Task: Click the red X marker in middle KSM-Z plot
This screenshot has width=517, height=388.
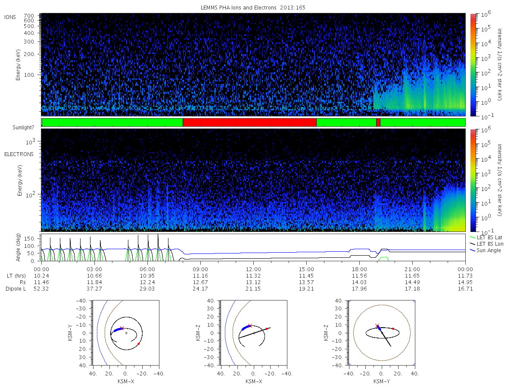Action: click(250, 325)
